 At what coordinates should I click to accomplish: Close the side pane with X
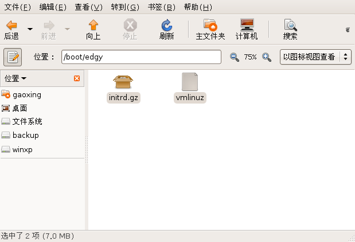[77, 78]
